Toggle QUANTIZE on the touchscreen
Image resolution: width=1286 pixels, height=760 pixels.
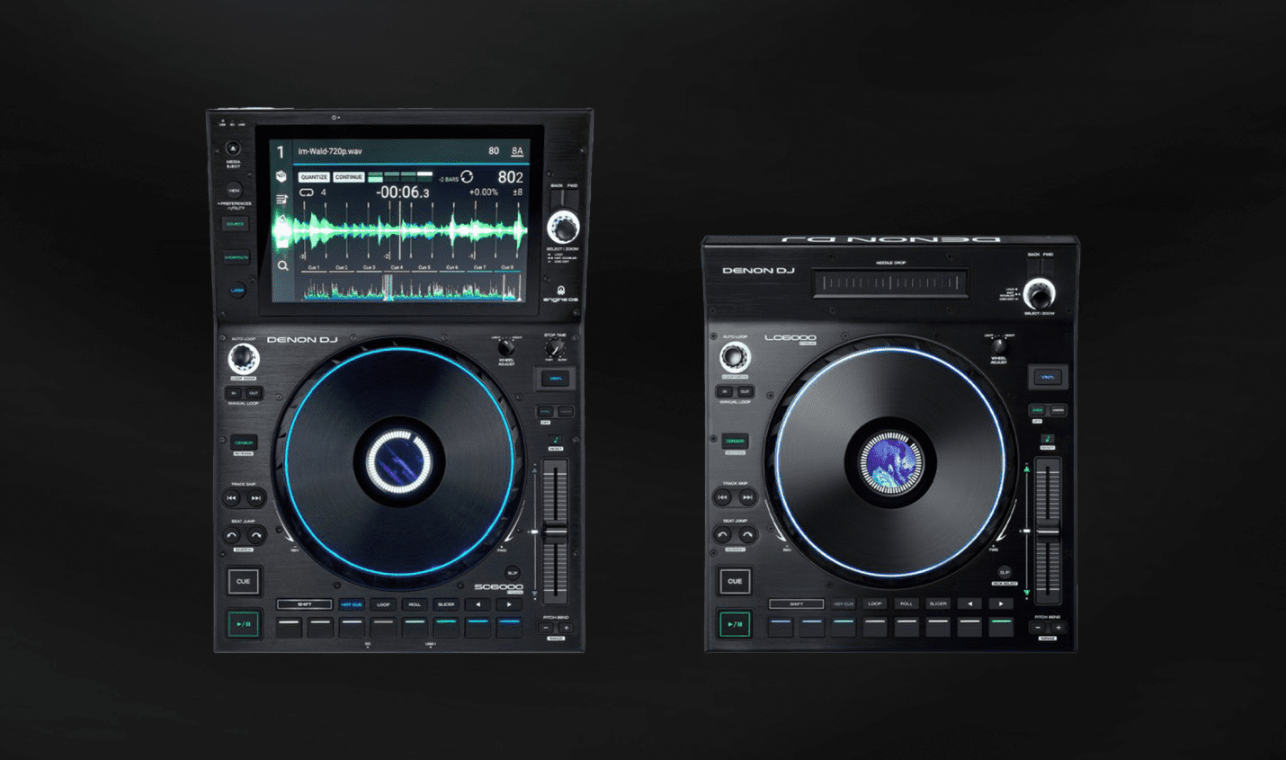(314, 176)
